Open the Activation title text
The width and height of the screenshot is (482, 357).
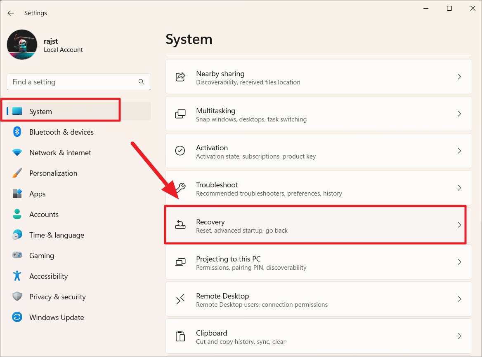coord(212,148)
